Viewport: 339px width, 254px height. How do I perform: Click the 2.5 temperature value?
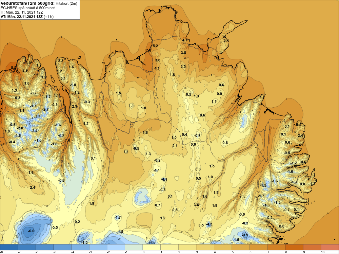click(x=183, y=67)
